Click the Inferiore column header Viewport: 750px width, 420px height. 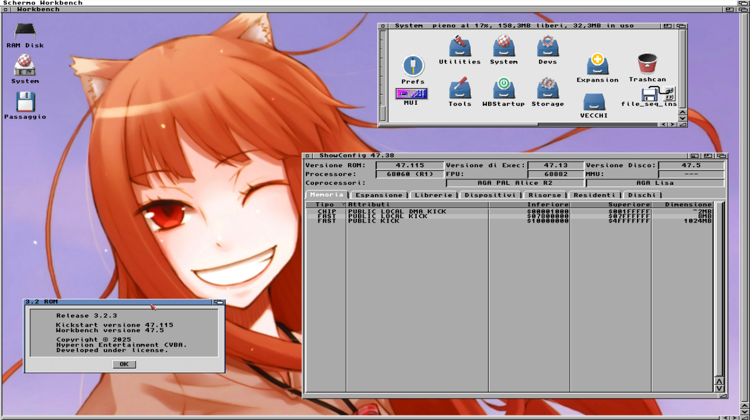529,205
